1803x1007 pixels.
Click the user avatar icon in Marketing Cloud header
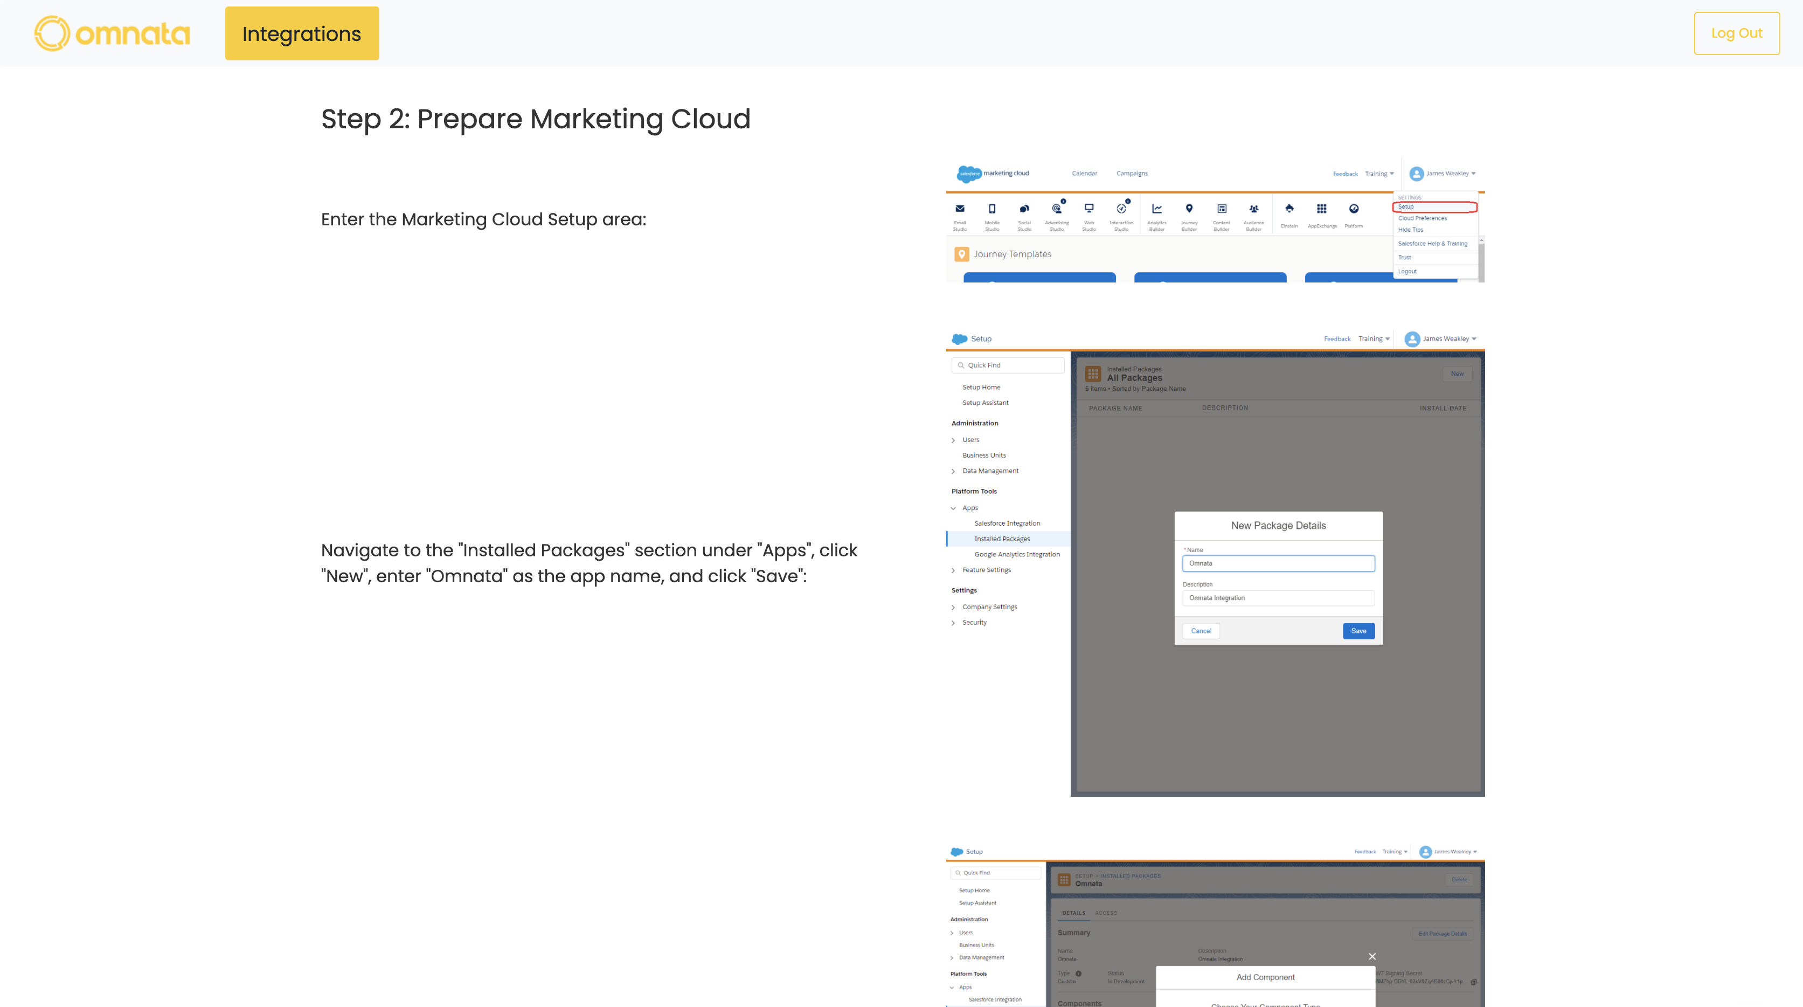tap(1417, 174)
